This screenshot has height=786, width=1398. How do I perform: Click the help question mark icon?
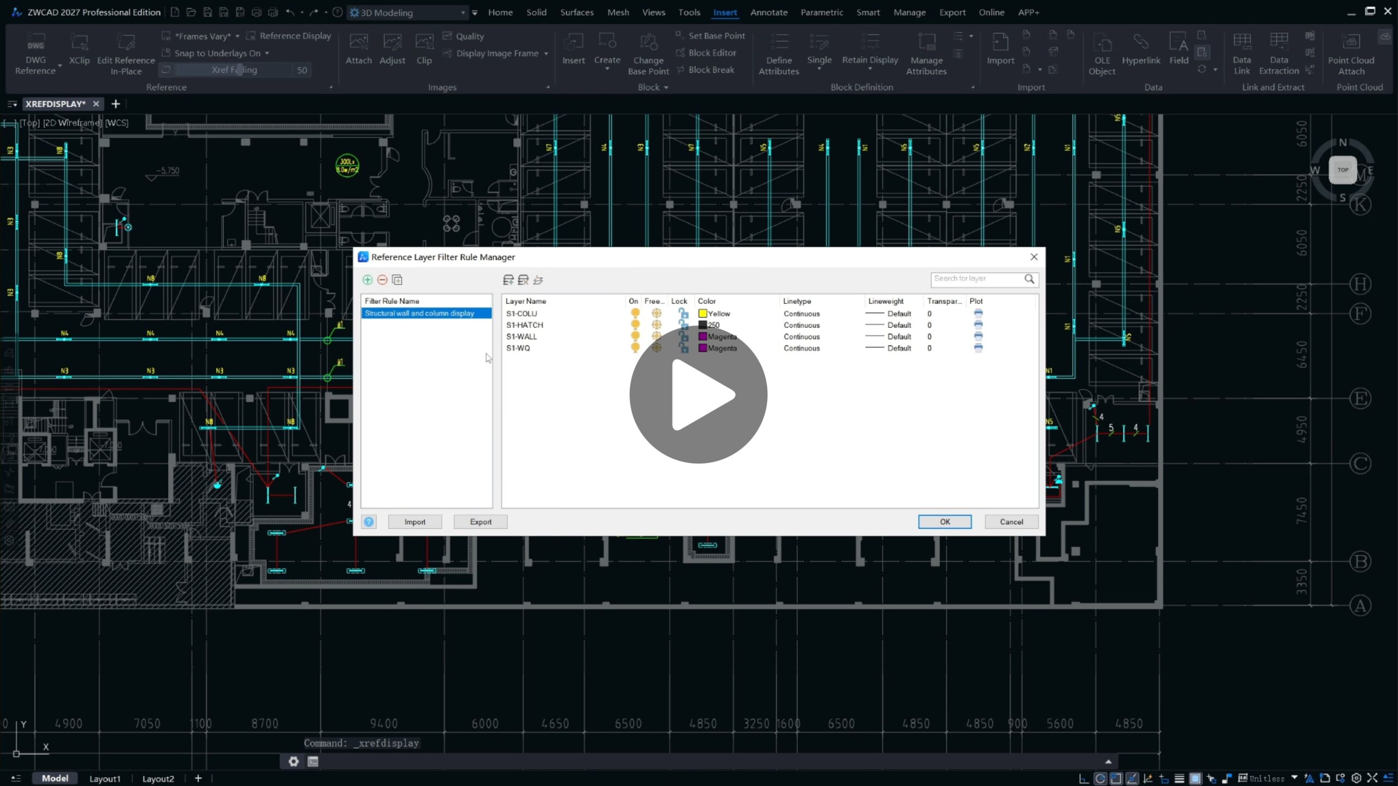369,522
